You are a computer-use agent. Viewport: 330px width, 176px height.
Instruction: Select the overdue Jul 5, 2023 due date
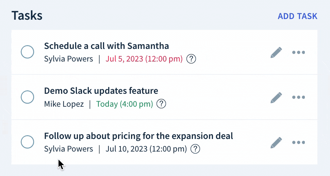tap(144, 59)
